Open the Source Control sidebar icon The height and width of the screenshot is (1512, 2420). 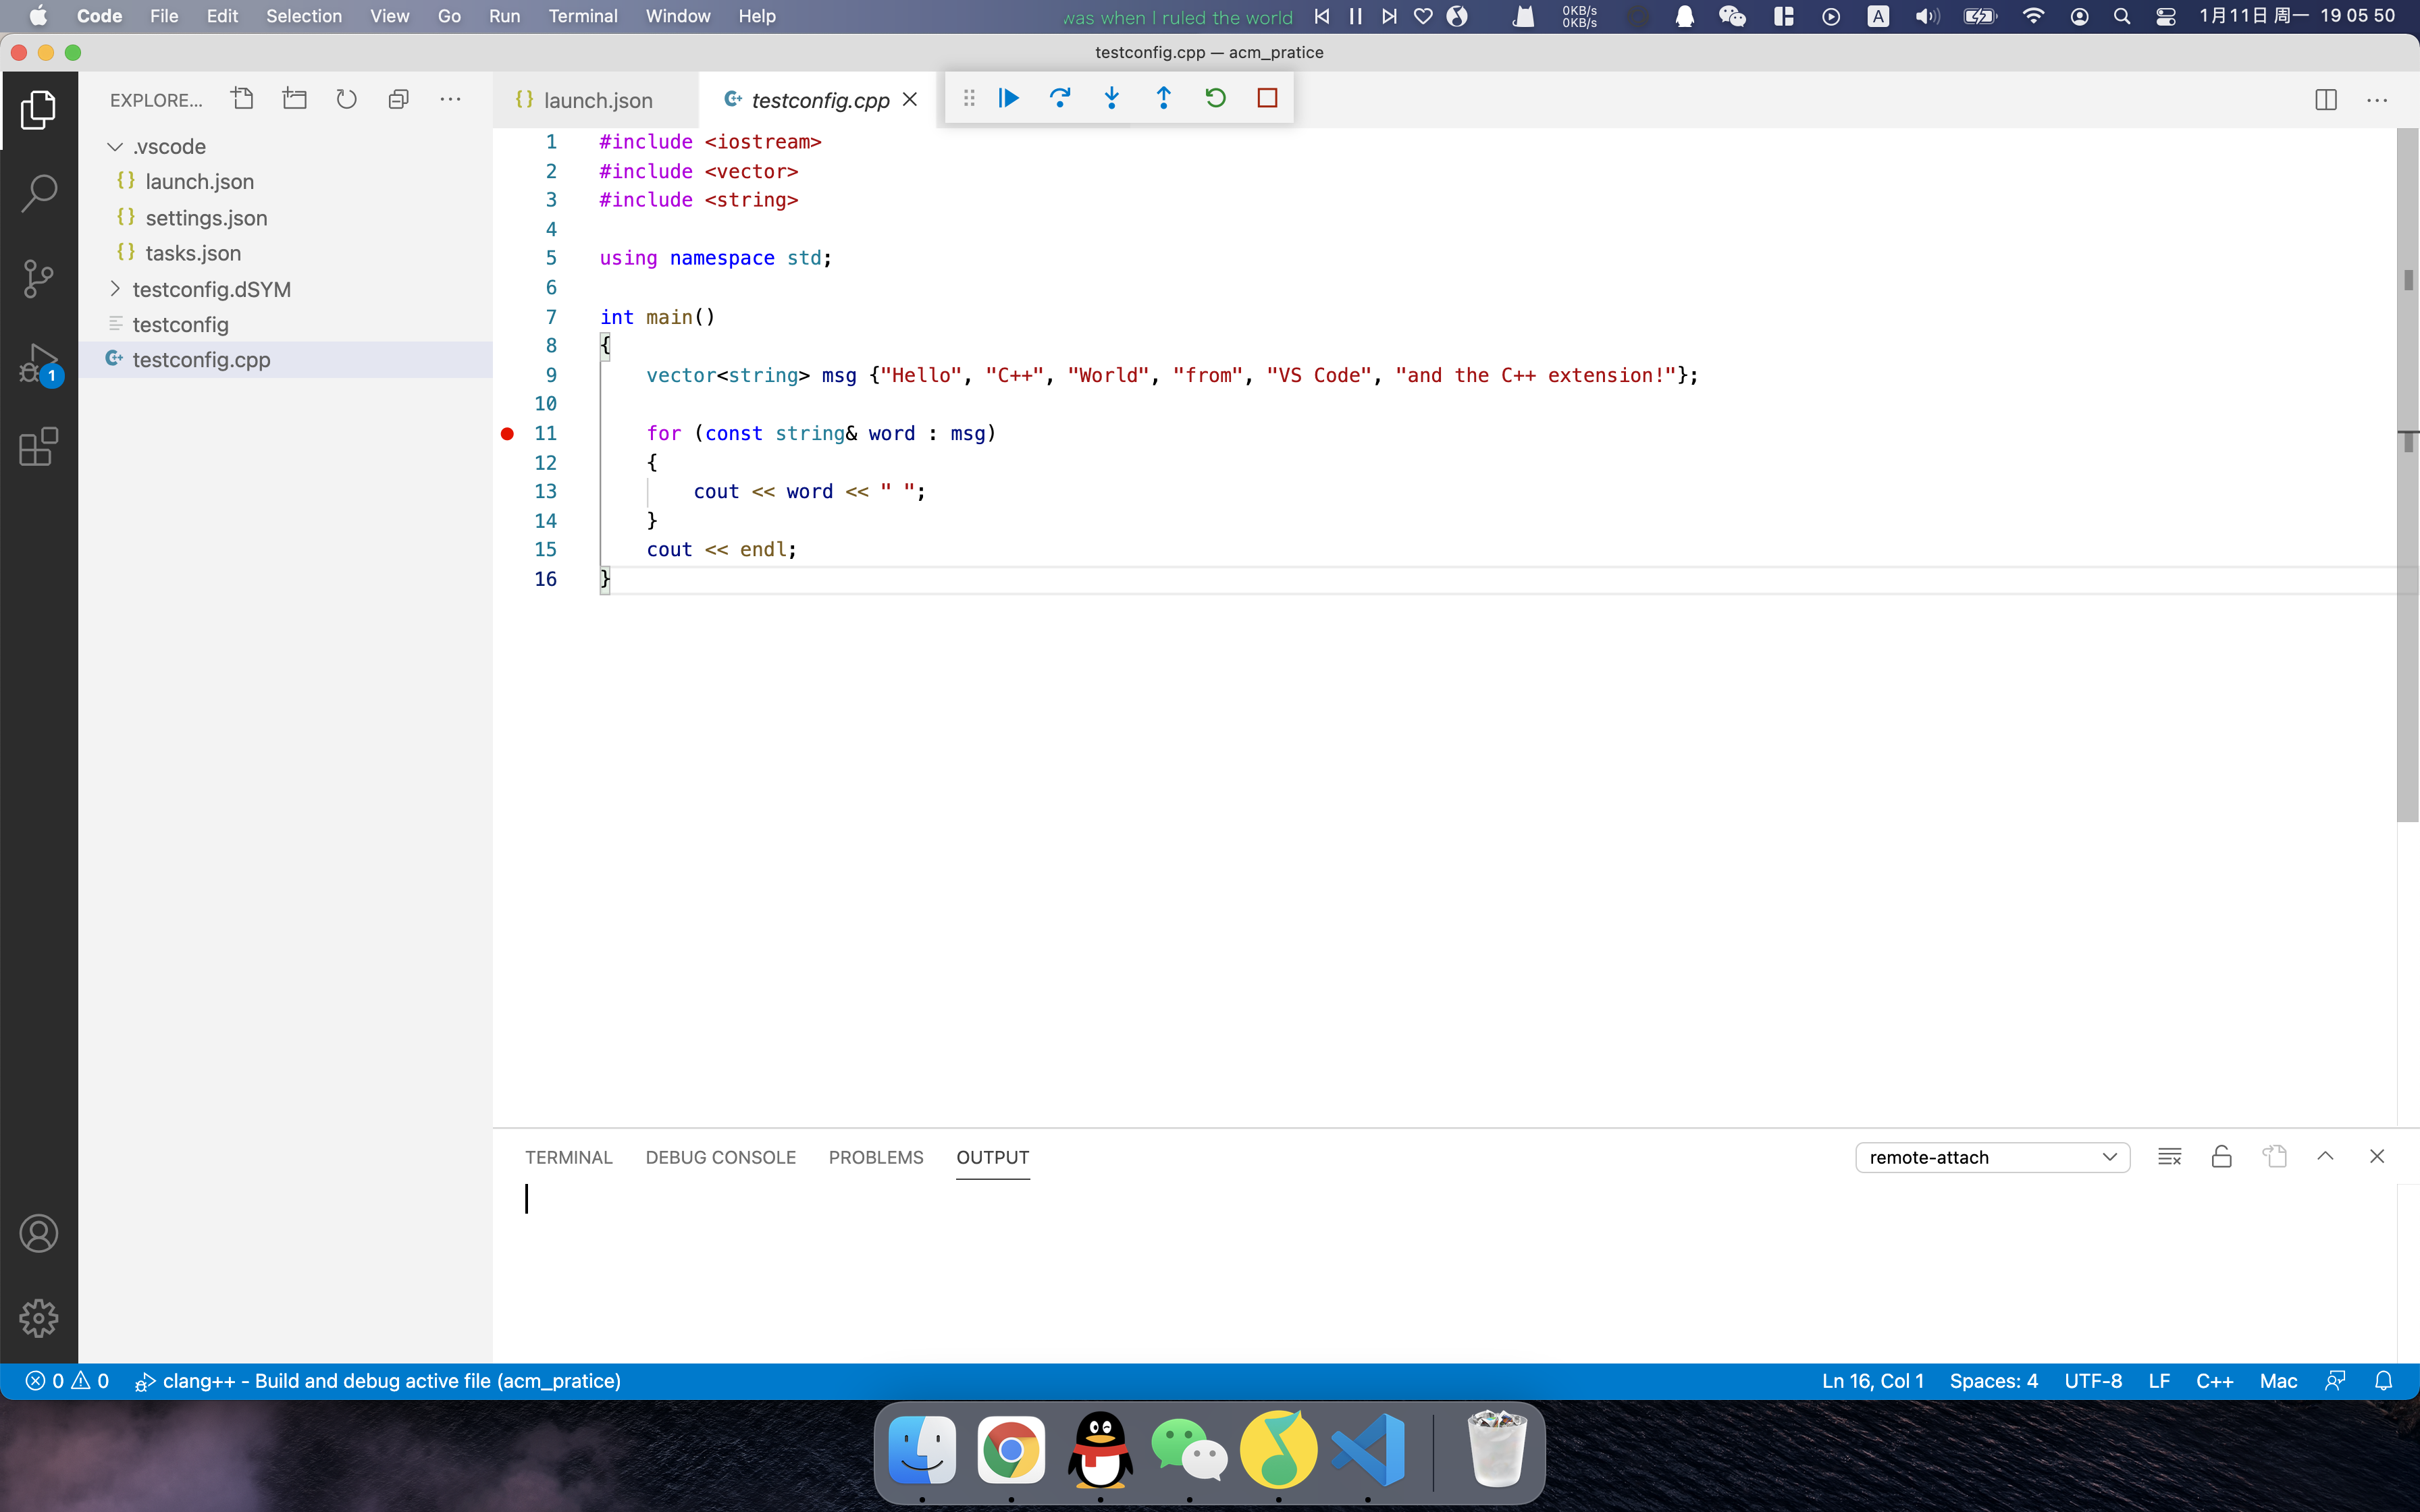tap(39, 278)
